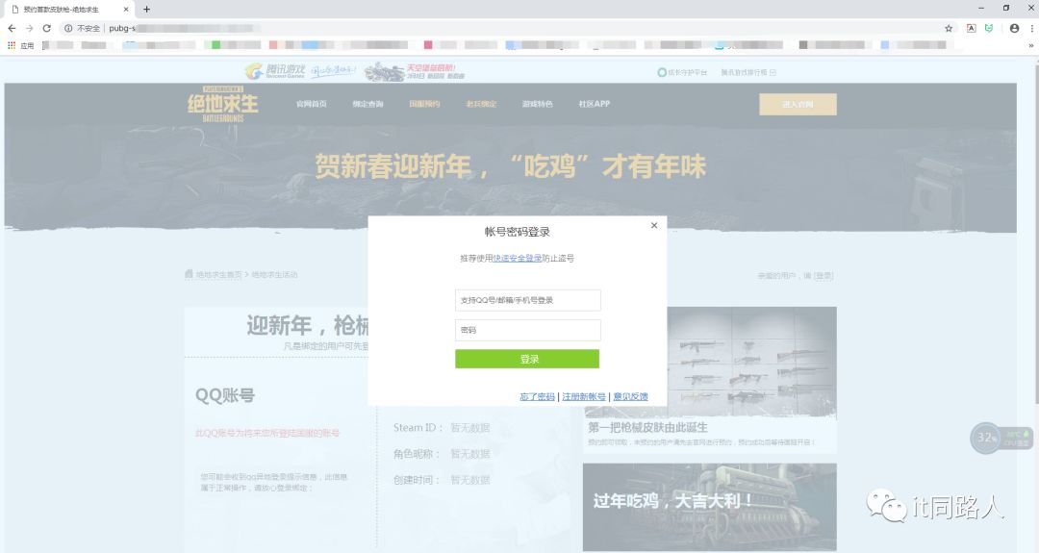Click the 进入官网 button
The height and width of the screenshot is (553, 1039).
tap(798, 105)
